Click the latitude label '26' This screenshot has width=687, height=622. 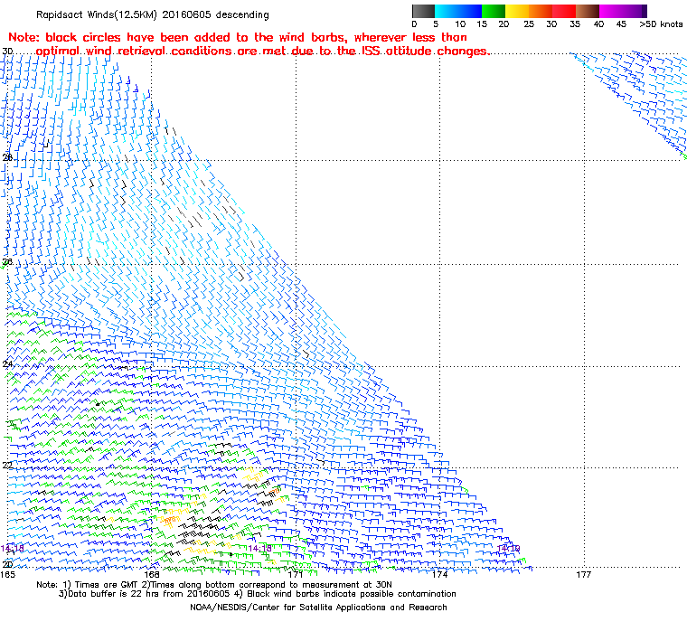point(7,261)
